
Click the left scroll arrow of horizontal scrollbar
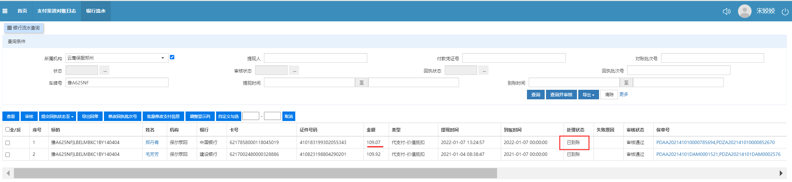coord(8,173)
